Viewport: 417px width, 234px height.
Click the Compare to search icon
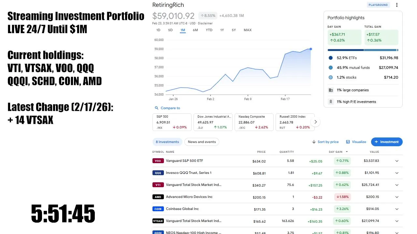coord(157,108)
